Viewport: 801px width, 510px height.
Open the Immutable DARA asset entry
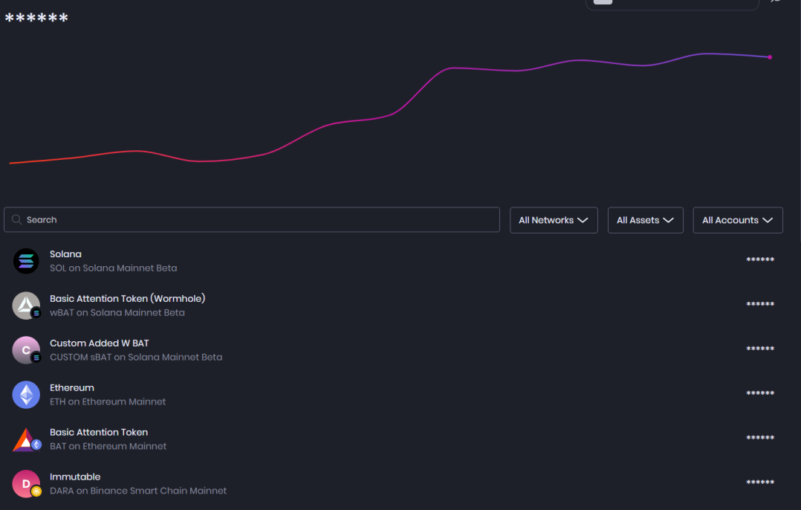click(x=393, y=484)
